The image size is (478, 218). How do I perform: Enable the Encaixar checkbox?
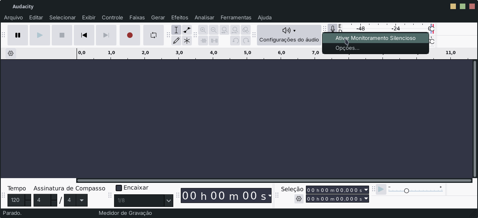pos(119,188)
